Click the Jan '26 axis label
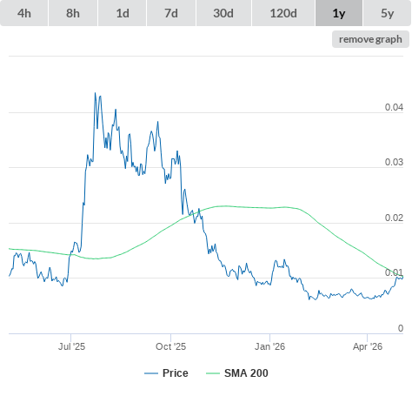Viewport: 412px width, 396px height. 269,346
